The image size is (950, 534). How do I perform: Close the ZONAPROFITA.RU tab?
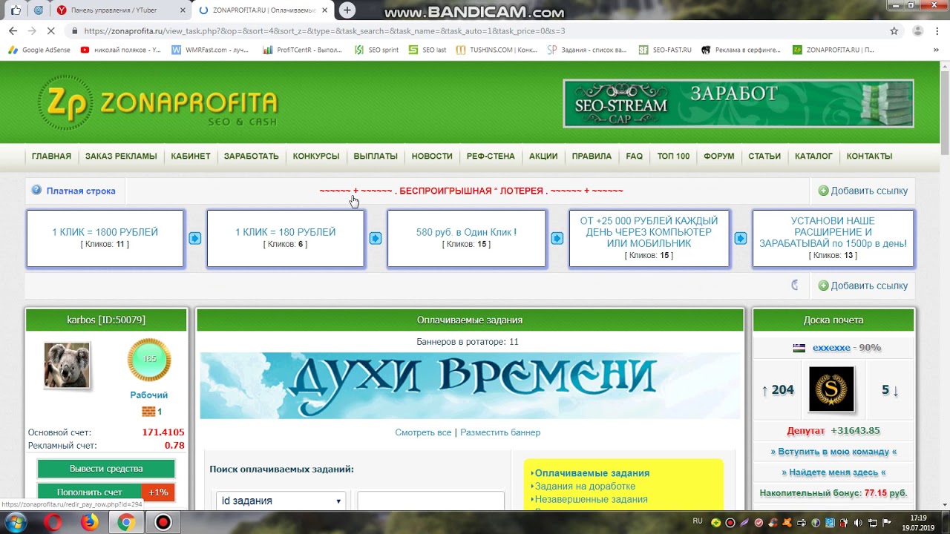click(324, 10)
